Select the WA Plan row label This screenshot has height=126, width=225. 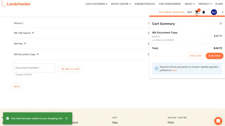[18, 44]
